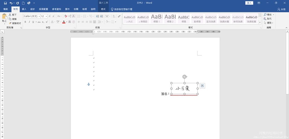289x139 pixels.
Task: Click the Layout Options icon beside signature image
Action: tap(202, 86)
